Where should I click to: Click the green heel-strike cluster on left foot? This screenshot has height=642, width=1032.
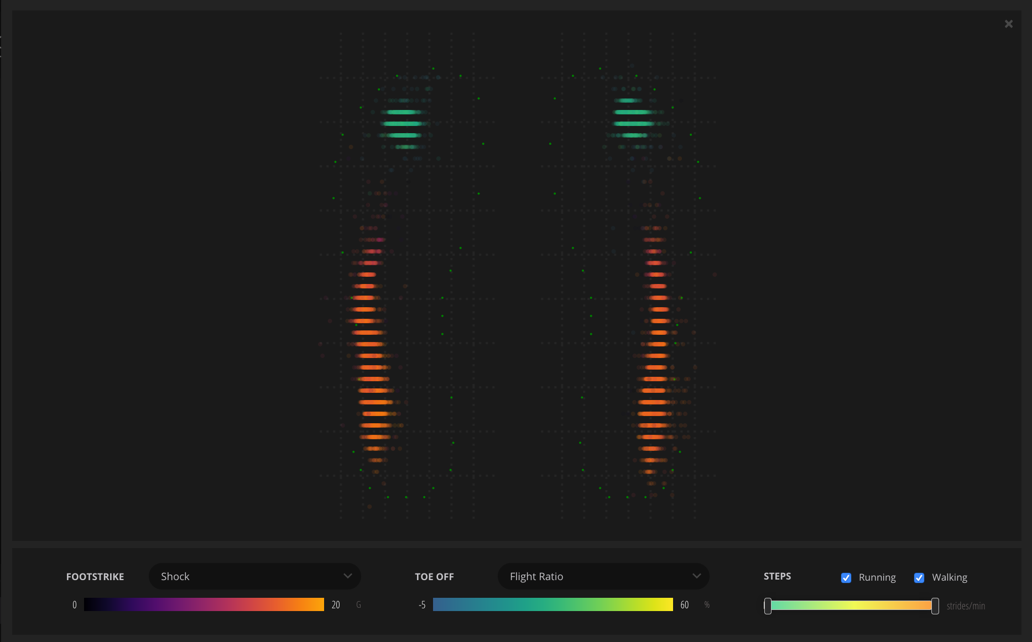[x=405, y=123]
